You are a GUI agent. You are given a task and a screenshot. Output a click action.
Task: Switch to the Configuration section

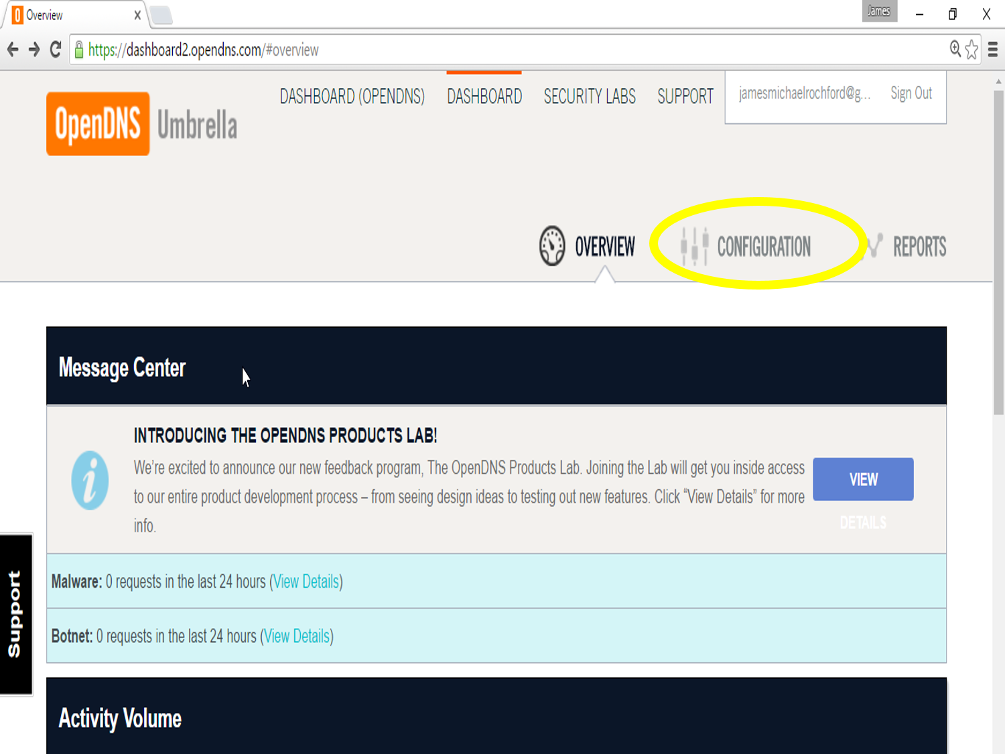pos(746,247)
